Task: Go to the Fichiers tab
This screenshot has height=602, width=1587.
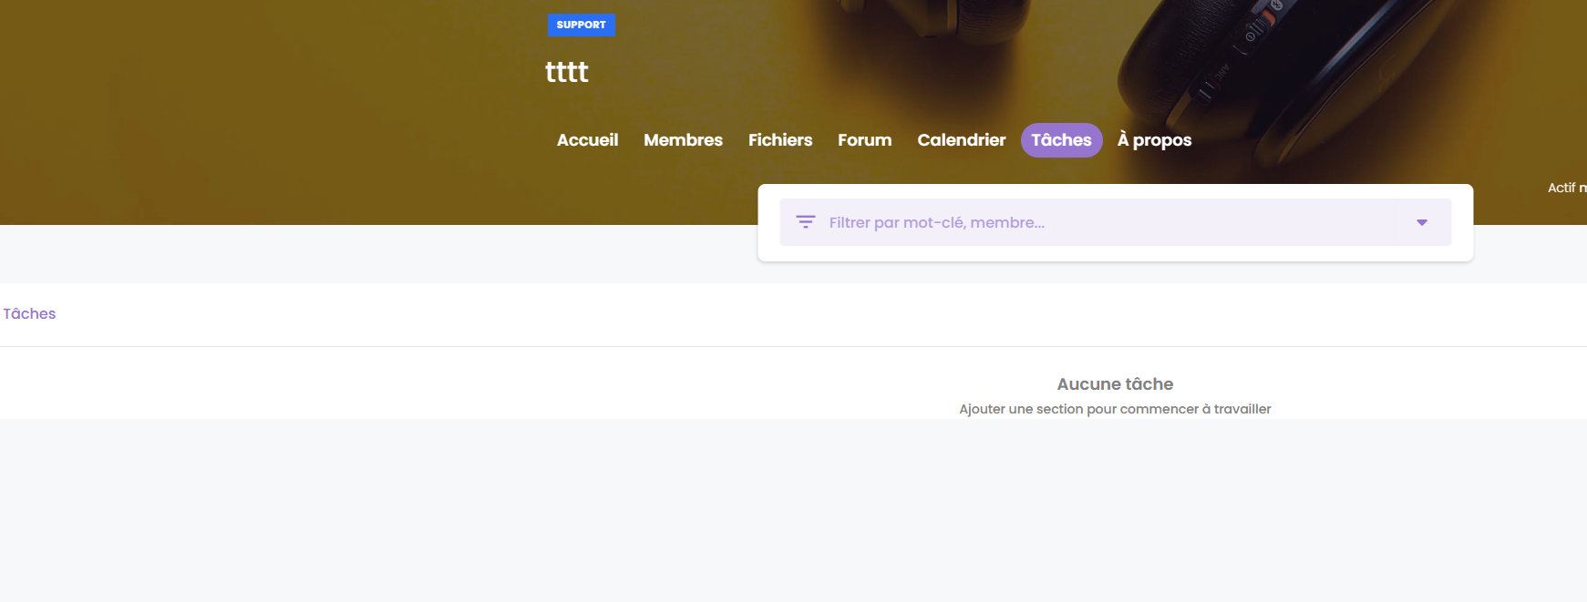Action: tap(779, 140)
